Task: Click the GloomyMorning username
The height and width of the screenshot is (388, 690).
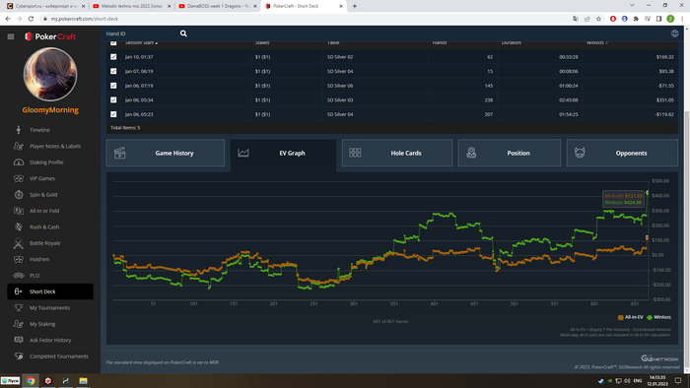Action: click(50, 110)
